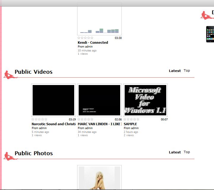Click the MARC VAN LINDEN - I LIKE title
This screenshot has height=190, width=214.
click(x=100, y=124)
